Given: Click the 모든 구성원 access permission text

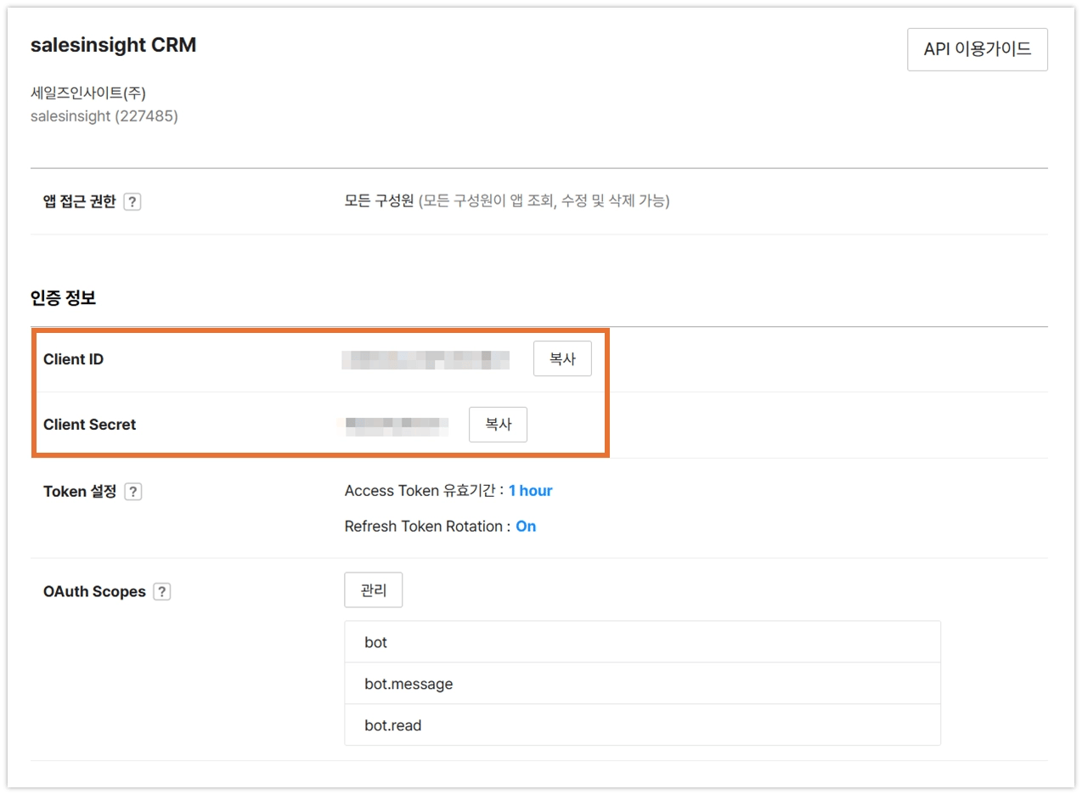Looking at the screenshot, I should [379, 201].
